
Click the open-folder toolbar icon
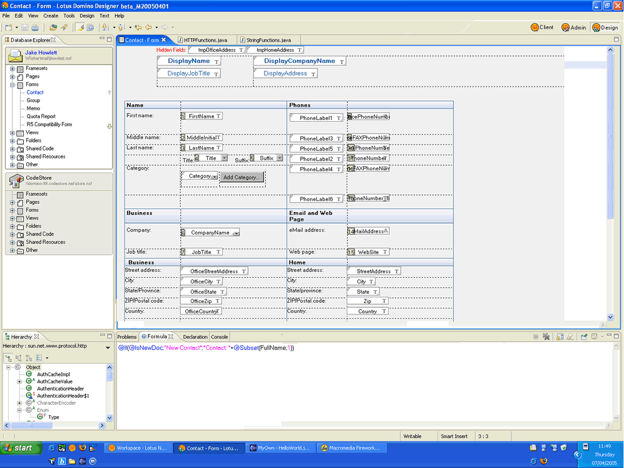point(54,27)
